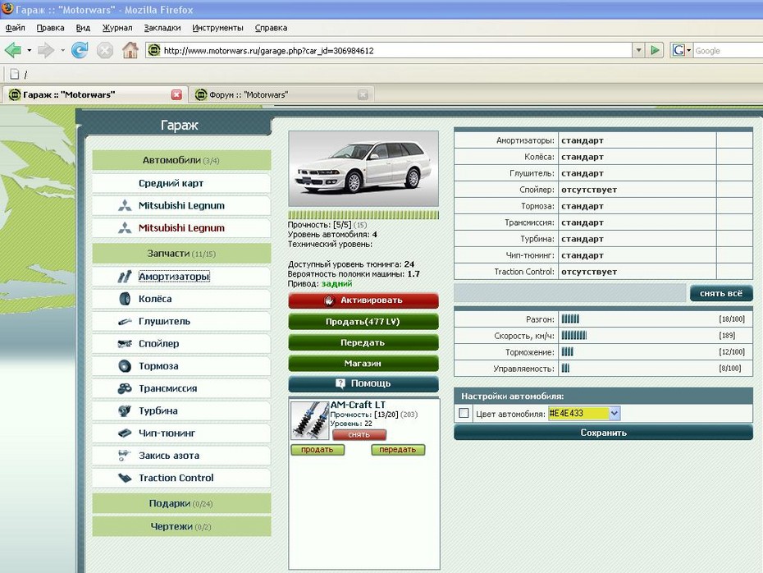Click the Тормоза brake disc icon

[x=125, y=366]
